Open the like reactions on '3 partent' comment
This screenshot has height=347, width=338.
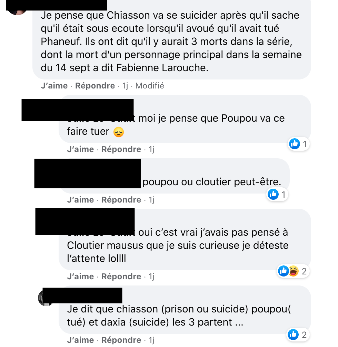pyautogui.click(x=298, y=335)
